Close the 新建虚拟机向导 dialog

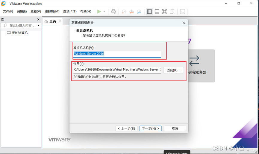(x=184, y=23)
